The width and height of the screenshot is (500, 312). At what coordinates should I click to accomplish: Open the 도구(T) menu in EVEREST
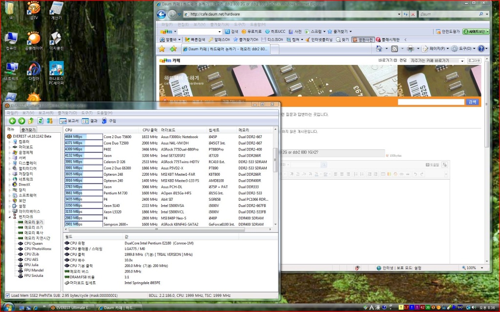(87, 113)
